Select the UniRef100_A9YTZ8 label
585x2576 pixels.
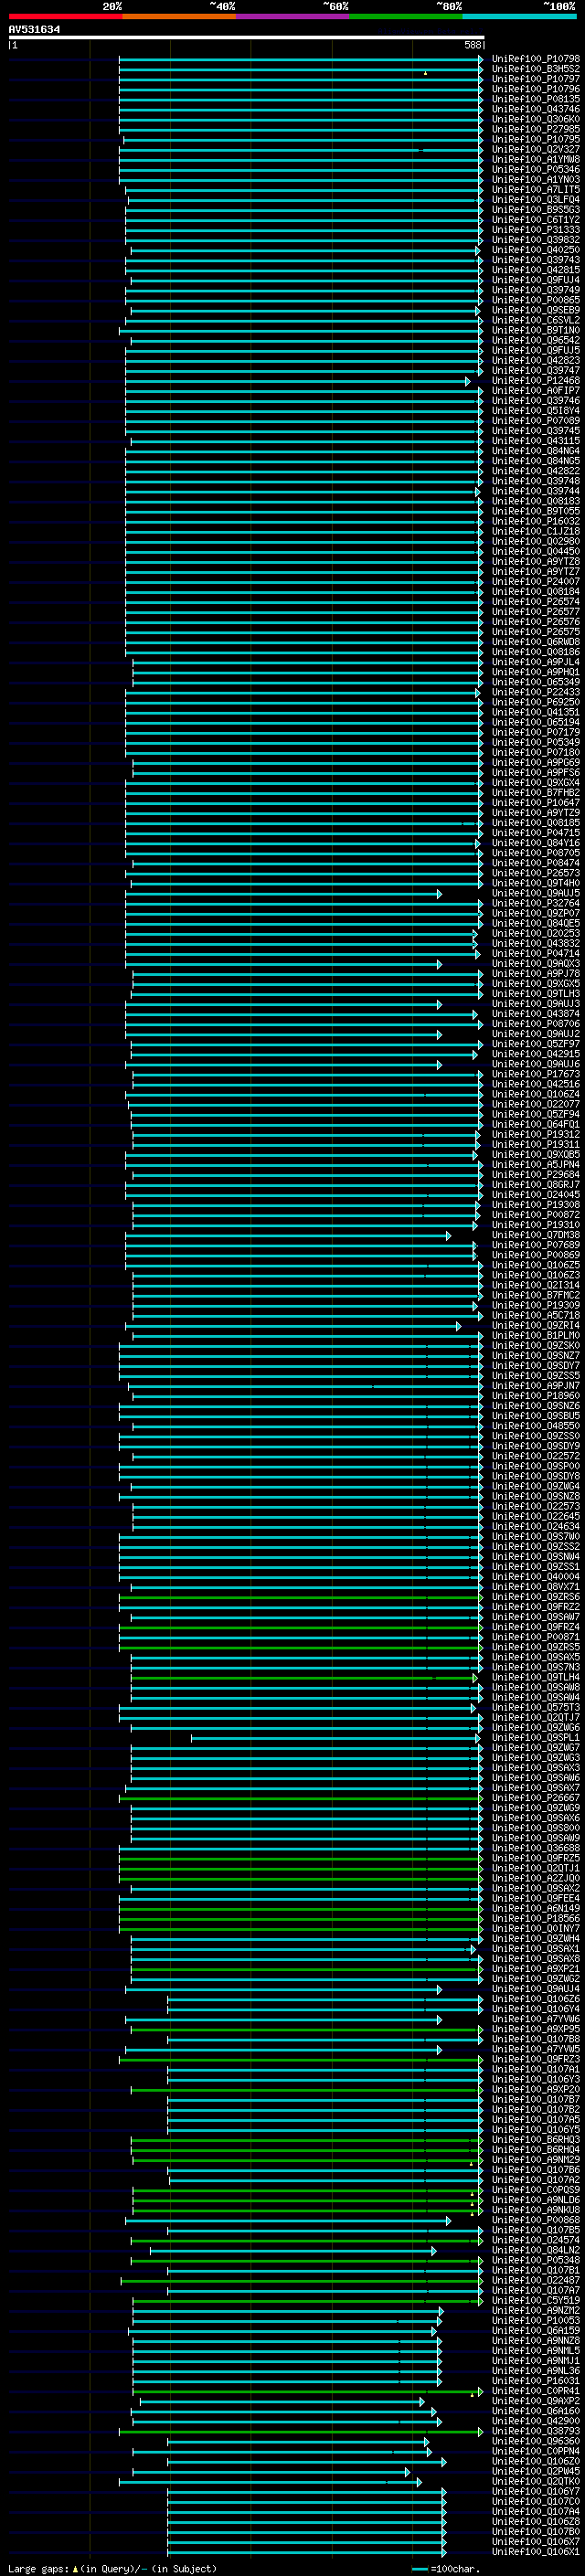click(536, 562)
